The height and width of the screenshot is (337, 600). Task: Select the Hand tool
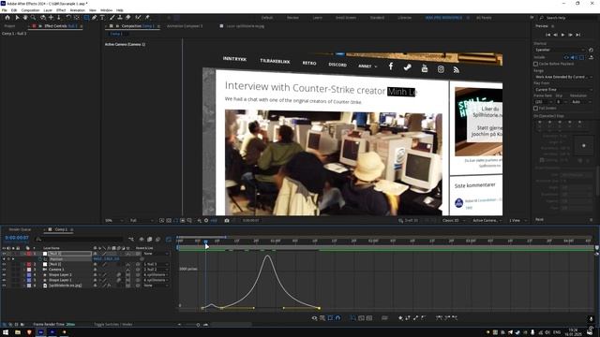click(25, 18)
